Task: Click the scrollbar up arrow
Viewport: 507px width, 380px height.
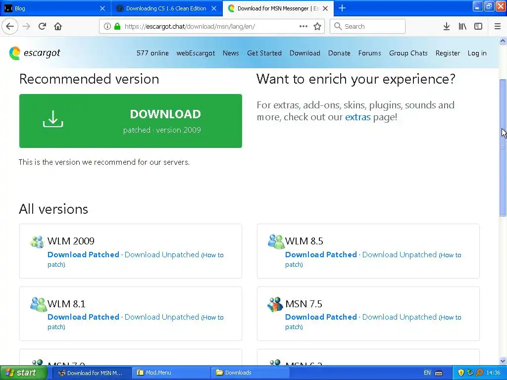Action: pyautogui.click(x=503, y=41)
